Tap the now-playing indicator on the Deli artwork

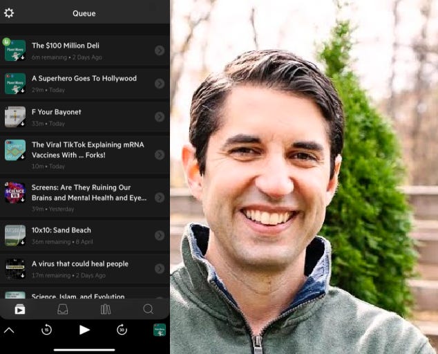coord(6,42)
